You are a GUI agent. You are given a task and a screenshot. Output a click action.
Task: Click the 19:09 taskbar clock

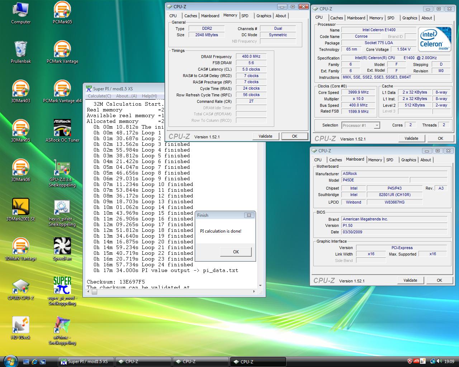pos(449,361)
